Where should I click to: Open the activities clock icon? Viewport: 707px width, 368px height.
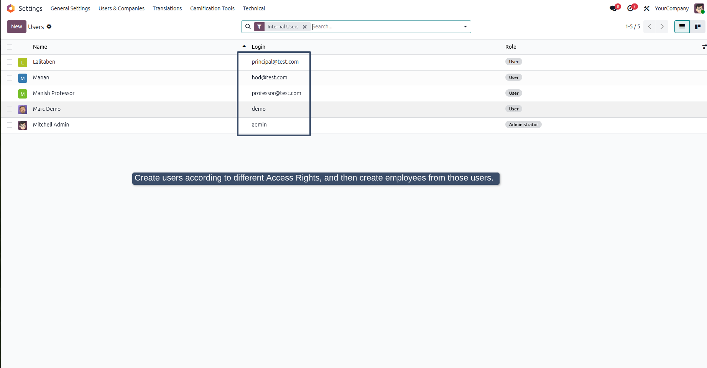point(630,8)
